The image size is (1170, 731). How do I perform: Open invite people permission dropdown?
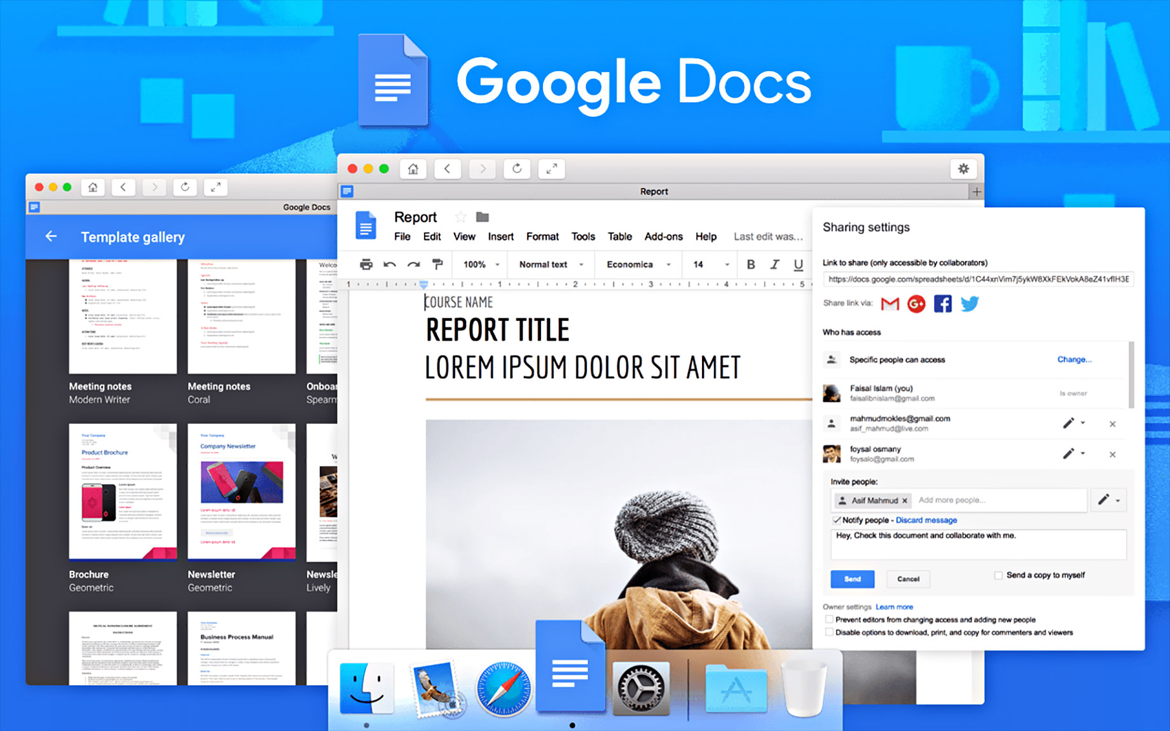coord(1109,500)
